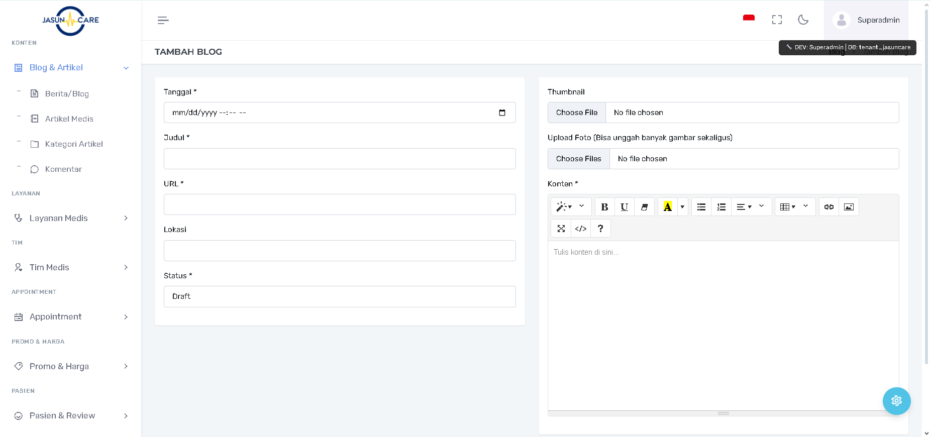Viewport: 931px width, 437px height.
Task: Click Choose File for Thumbnail
Action: tap(577, 113)
